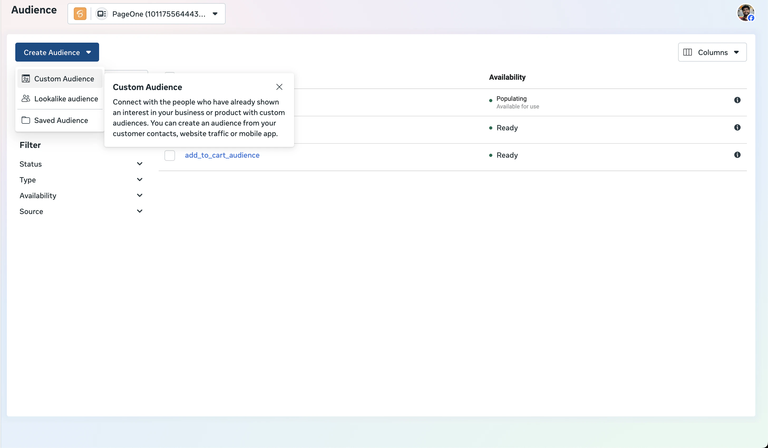Viewport: 768px width, 448px height.
Task: Expand the Type filter
Action: pyautogui.click(x=139, y=180)
